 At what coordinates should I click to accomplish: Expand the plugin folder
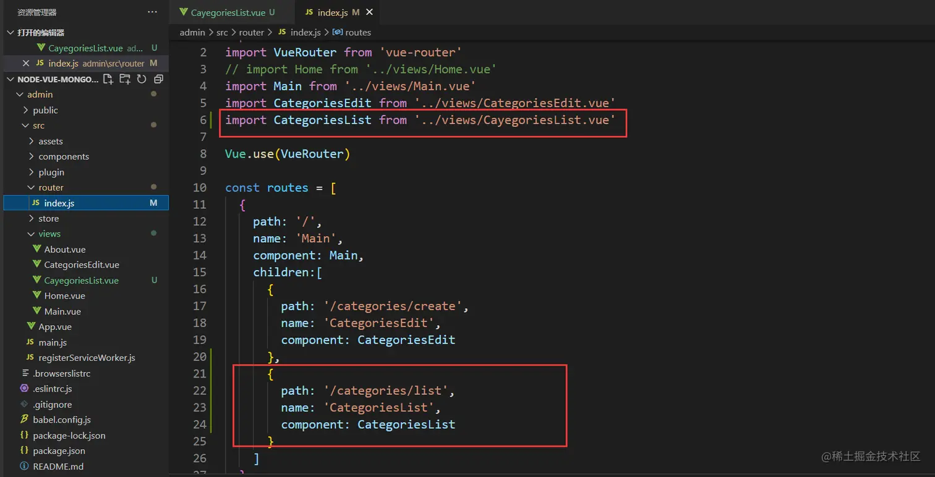pos(32,172)
